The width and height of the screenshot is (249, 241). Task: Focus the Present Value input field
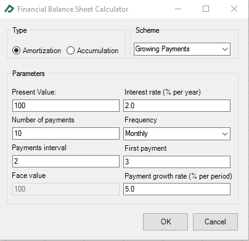[66, 106]
